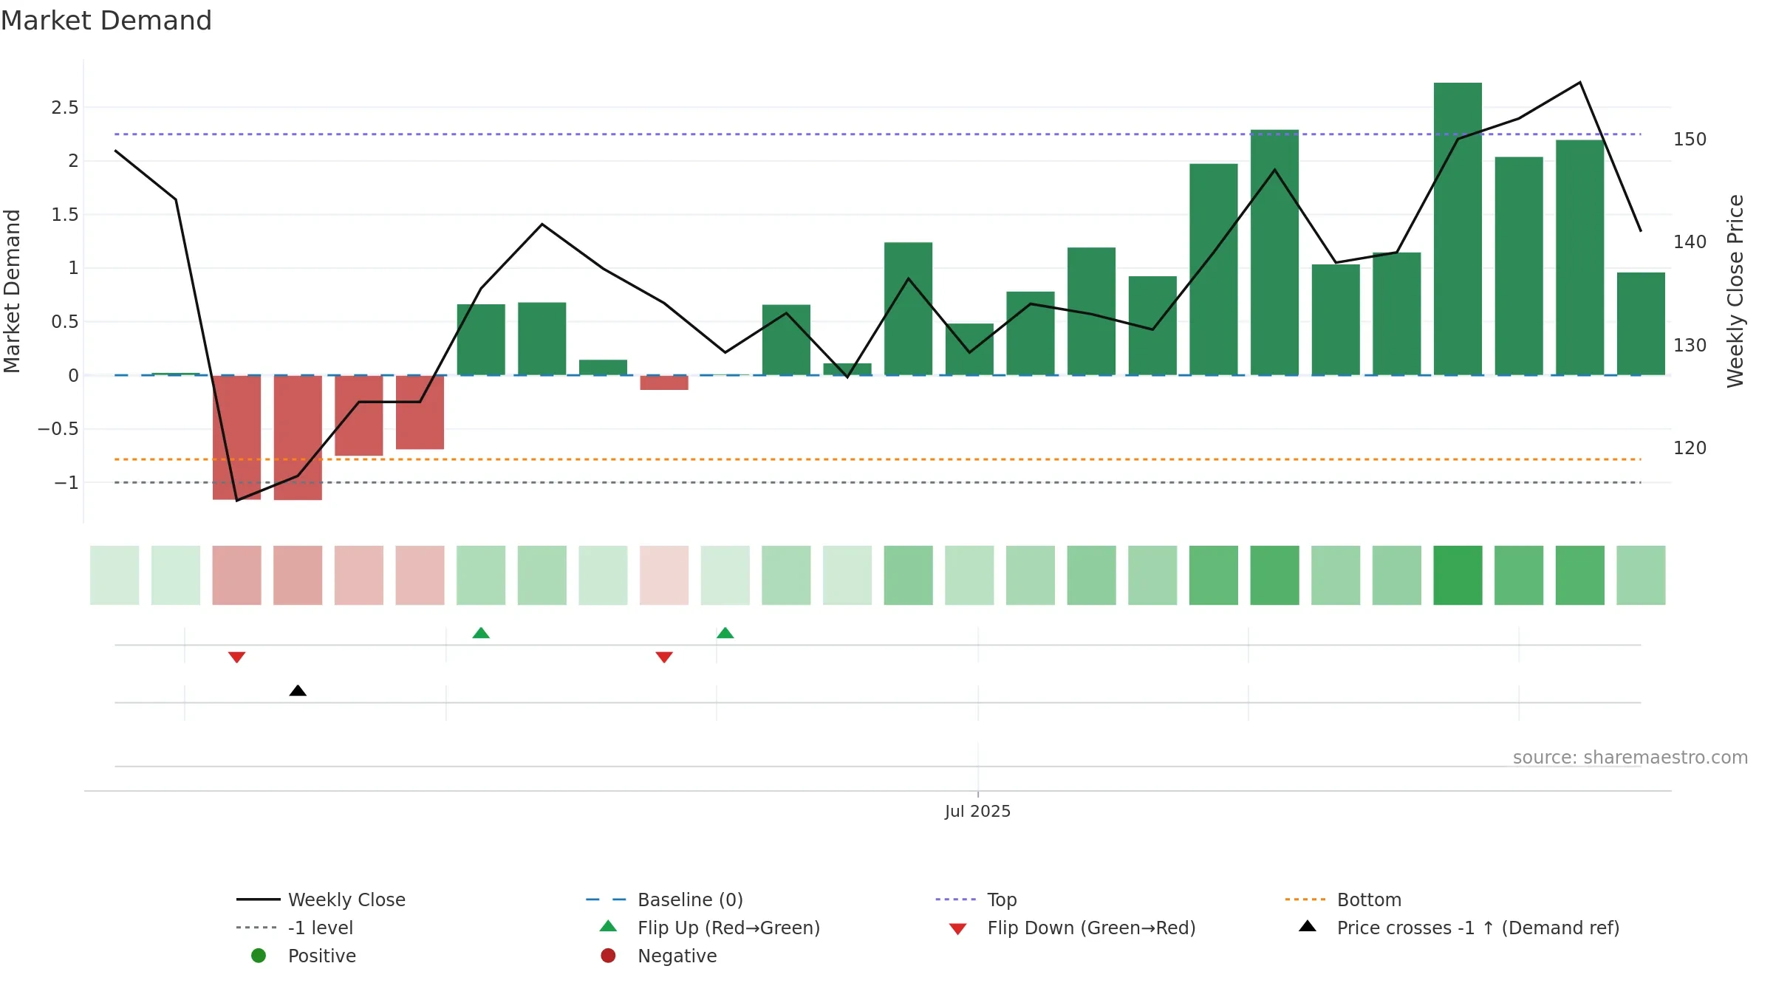Viewport: 1773px width, 997px height.
Task: Click the second green flip-up triangle marker
Action: [725, 633]
